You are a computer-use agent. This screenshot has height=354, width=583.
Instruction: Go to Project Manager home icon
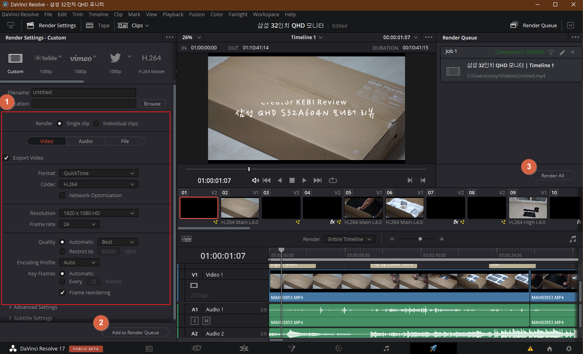coord(549,348)
